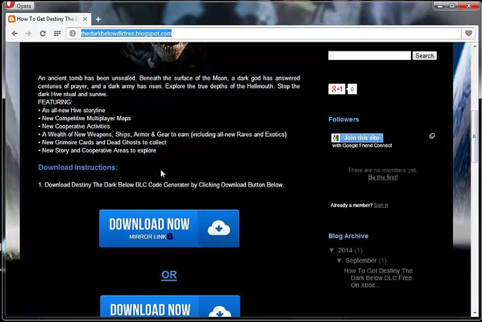Click the +1 count bubble showing 0
Image resolution: width=482 pixels, height=322 pixels.
click(352, 89)
